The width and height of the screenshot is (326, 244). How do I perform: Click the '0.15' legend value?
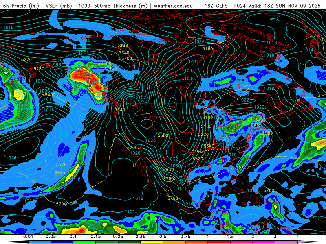click(x=96, y=237)
